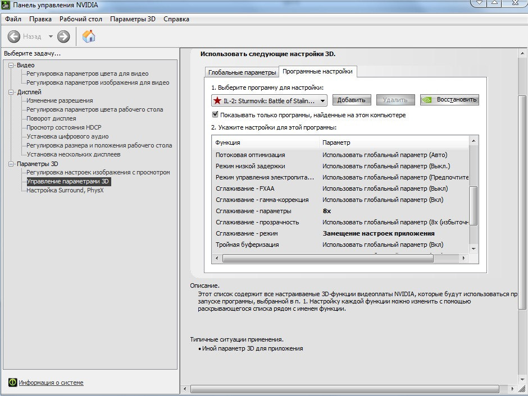Click the Функция column header
Viewport: 528px width, 396px height.
265,142
